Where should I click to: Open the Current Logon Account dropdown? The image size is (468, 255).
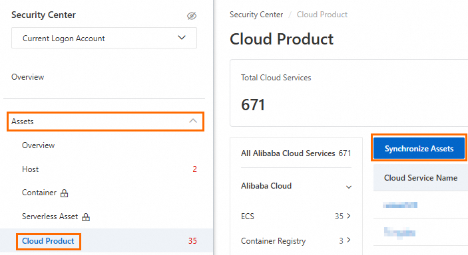click(x=104, y=38)
